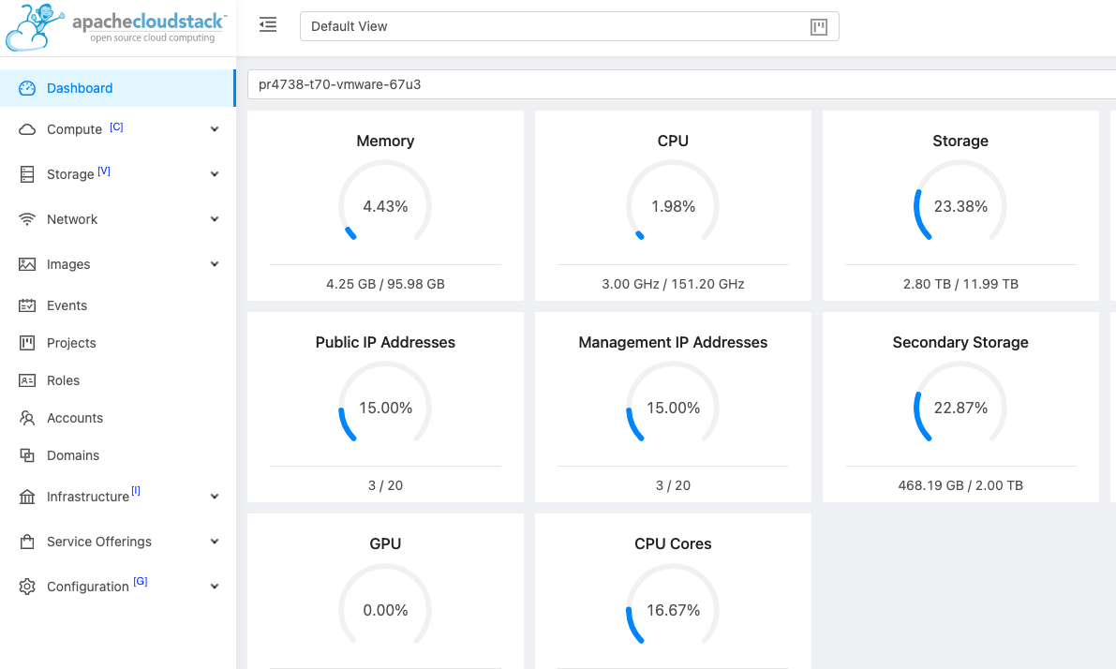
Task: Expand the sidebar Storage menu chevron
Action: pos(215,174)
